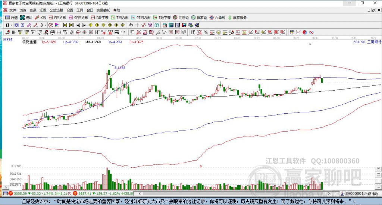Click the black left arrow icon
This screenshot has width=382, height=205.
pyautogui.click(x=78, y=25)
